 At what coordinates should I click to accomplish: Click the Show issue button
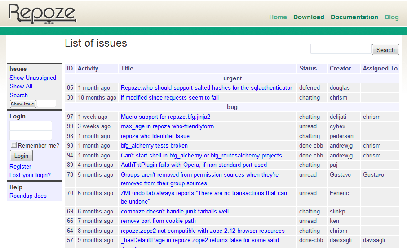tap(23, 104)
